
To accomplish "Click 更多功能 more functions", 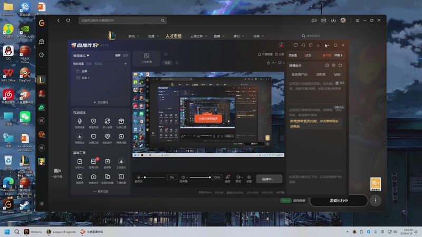I will coord(101,192).
